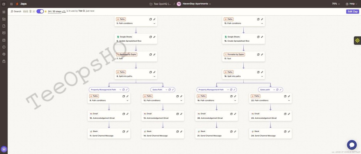Click the Zaps lightning logo
Viewport: 361px width, 154px height.
pyautogui.click(x=17, y=4)
